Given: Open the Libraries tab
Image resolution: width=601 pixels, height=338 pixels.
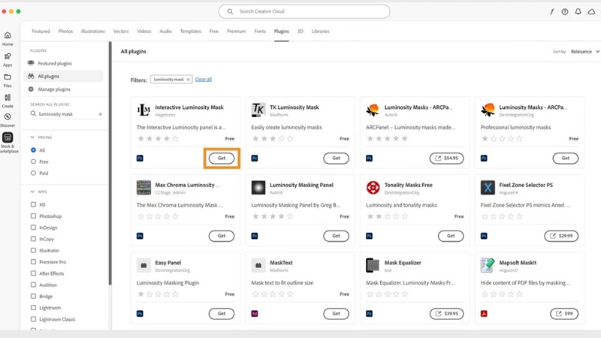Looking at the screenshot, I should coord(320,32).
